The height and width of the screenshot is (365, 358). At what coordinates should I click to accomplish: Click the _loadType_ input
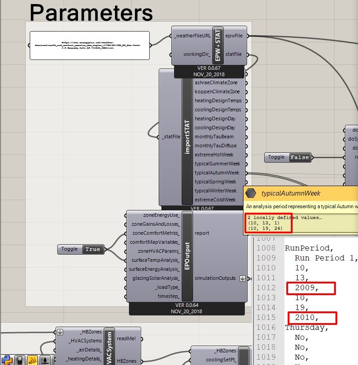[167, 287]
